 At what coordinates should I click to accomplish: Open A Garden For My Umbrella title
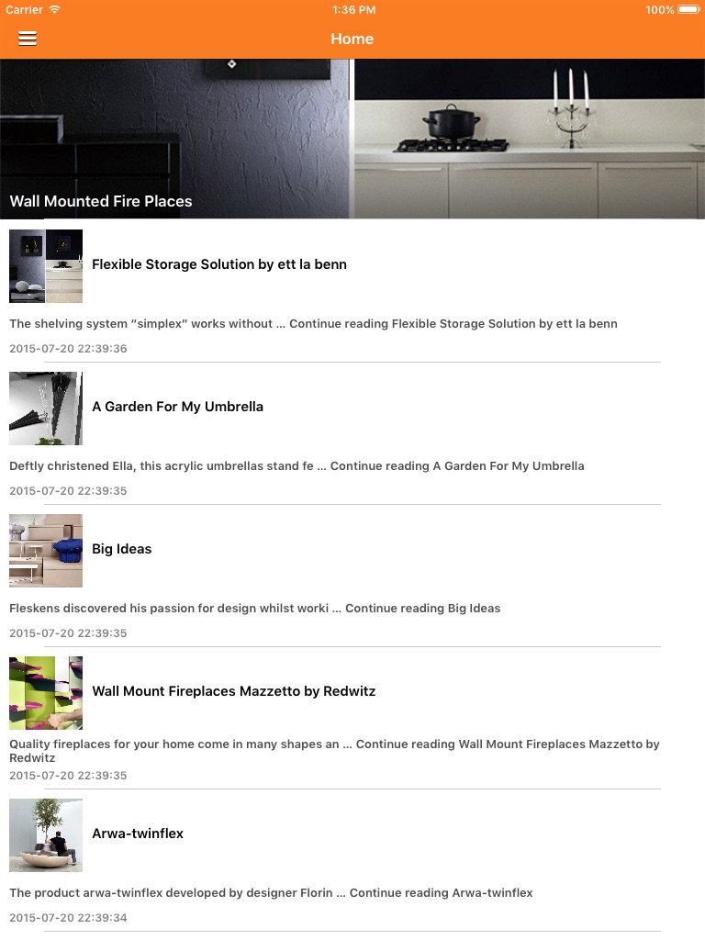177,407
